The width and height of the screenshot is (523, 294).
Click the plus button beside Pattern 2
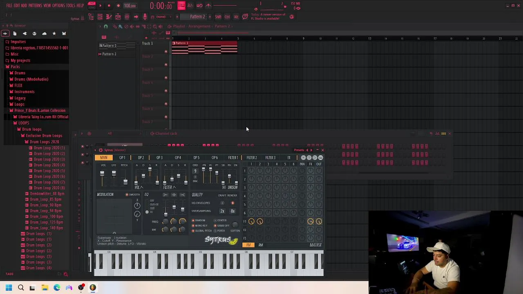click(210, 17)
